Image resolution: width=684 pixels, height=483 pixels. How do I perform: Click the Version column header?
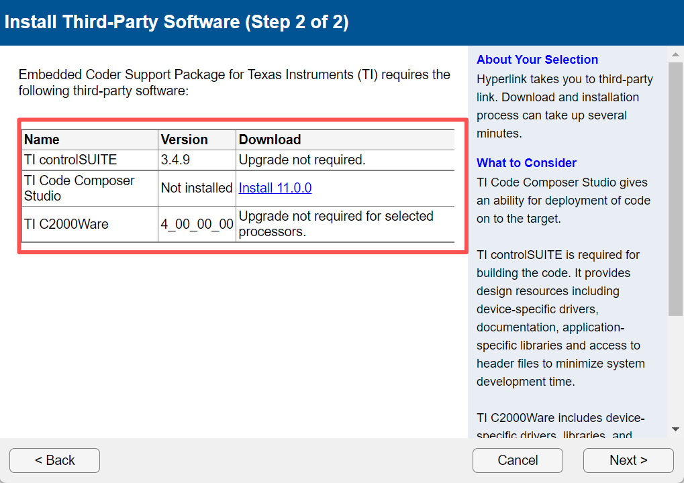[197, 140]
